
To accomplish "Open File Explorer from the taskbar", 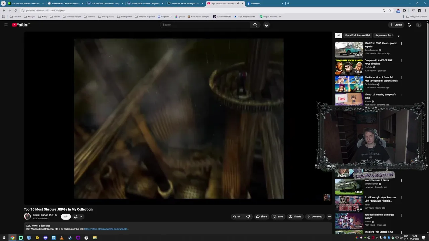I will click(95, 238).
